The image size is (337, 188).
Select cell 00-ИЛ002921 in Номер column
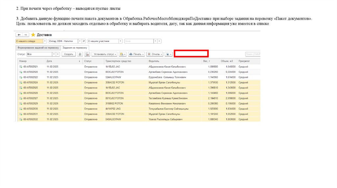coord(31,67)
